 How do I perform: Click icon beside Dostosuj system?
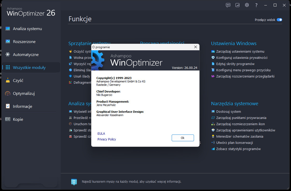213,111
